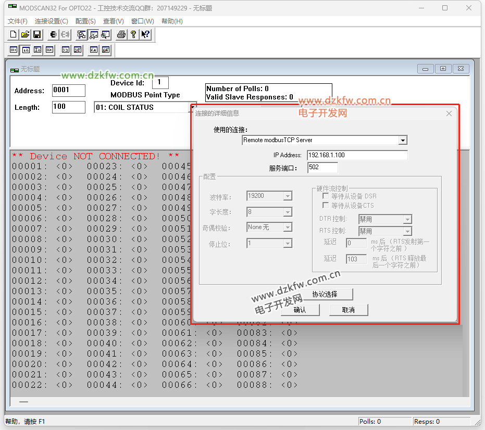This screenshot has width=485, height=430.
Task: Click the 协议选择 button
Action: 325,294
